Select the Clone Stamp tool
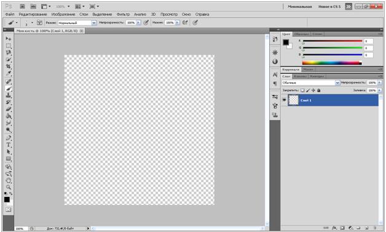Screen dimensions: 386x232 (x=9, y=95)
